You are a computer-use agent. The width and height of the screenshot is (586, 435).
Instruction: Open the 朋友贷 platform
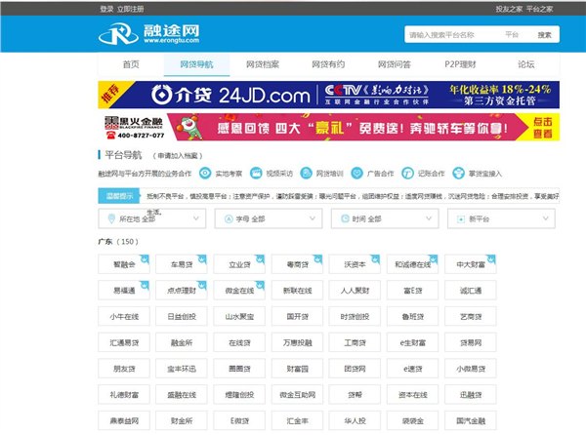pos(124,369)
